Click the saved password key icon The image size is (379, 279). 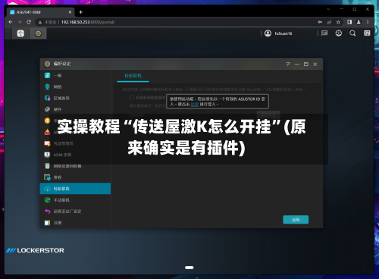click(x=320, y=22)
